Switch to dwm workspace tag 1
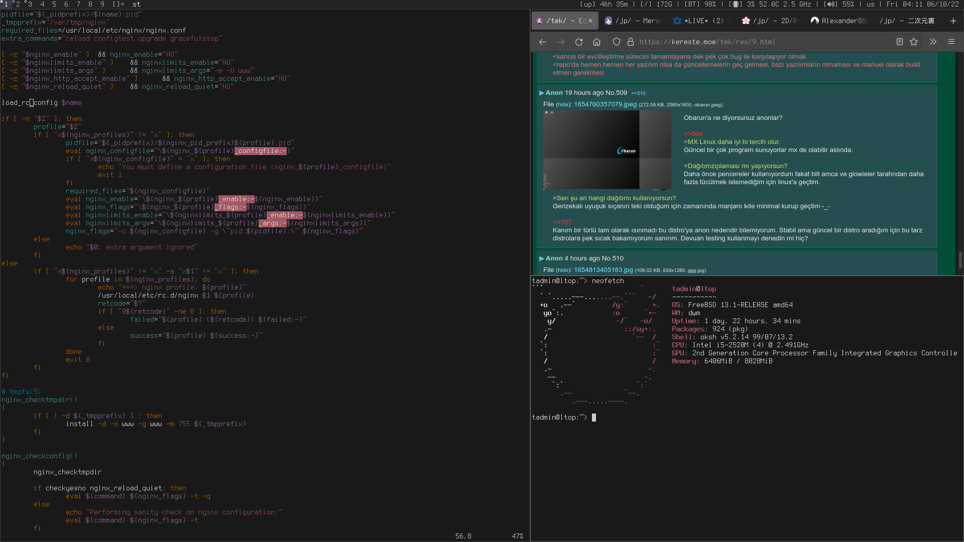The width and height of the screenshot is (964, 542). click(6, 4)
